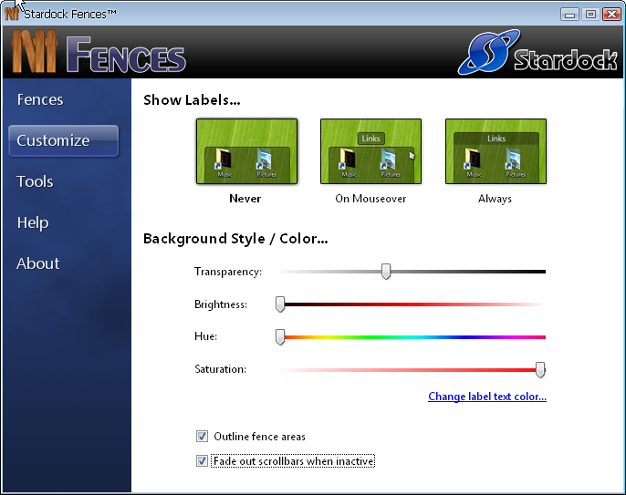Screen dimensions: 626x495
Task: Click the Transparency slider handle
Action: point(386,272)
